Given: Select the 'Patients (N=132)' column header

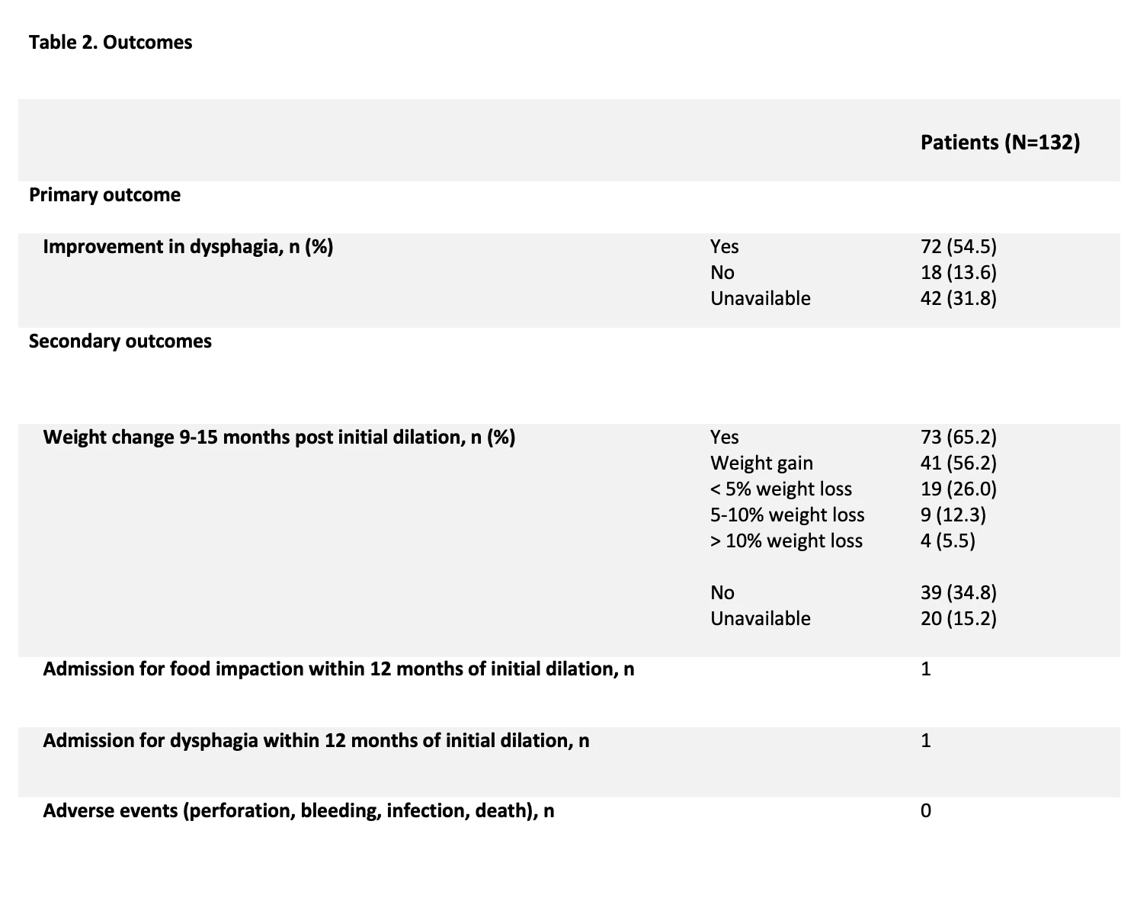Looking at the screenshot, I should (1000, 143).
